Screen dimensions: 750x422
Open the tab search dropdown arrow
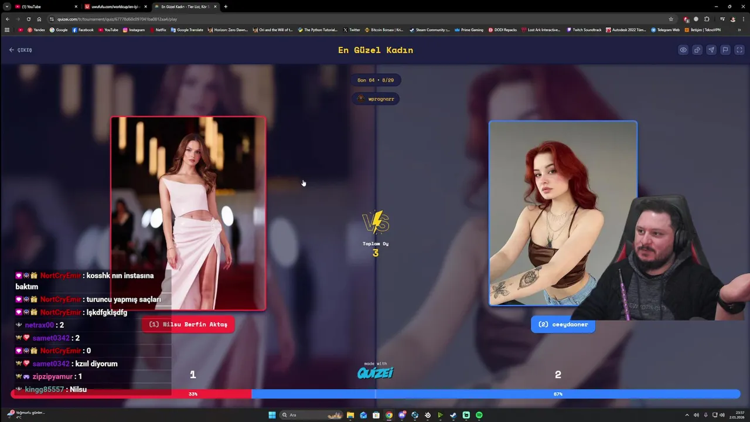coord(6,6)
